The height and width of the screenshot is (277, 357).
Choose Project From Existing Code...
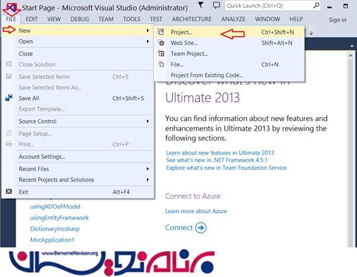(230, 75)
